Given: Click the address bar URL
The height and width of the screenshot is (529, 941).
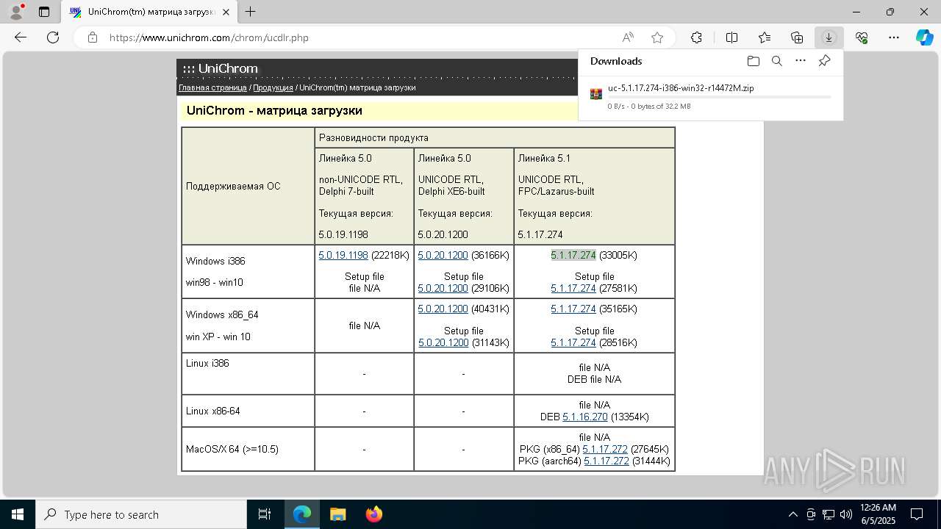Looking at the screenshot, I should [x=209, y=37].
